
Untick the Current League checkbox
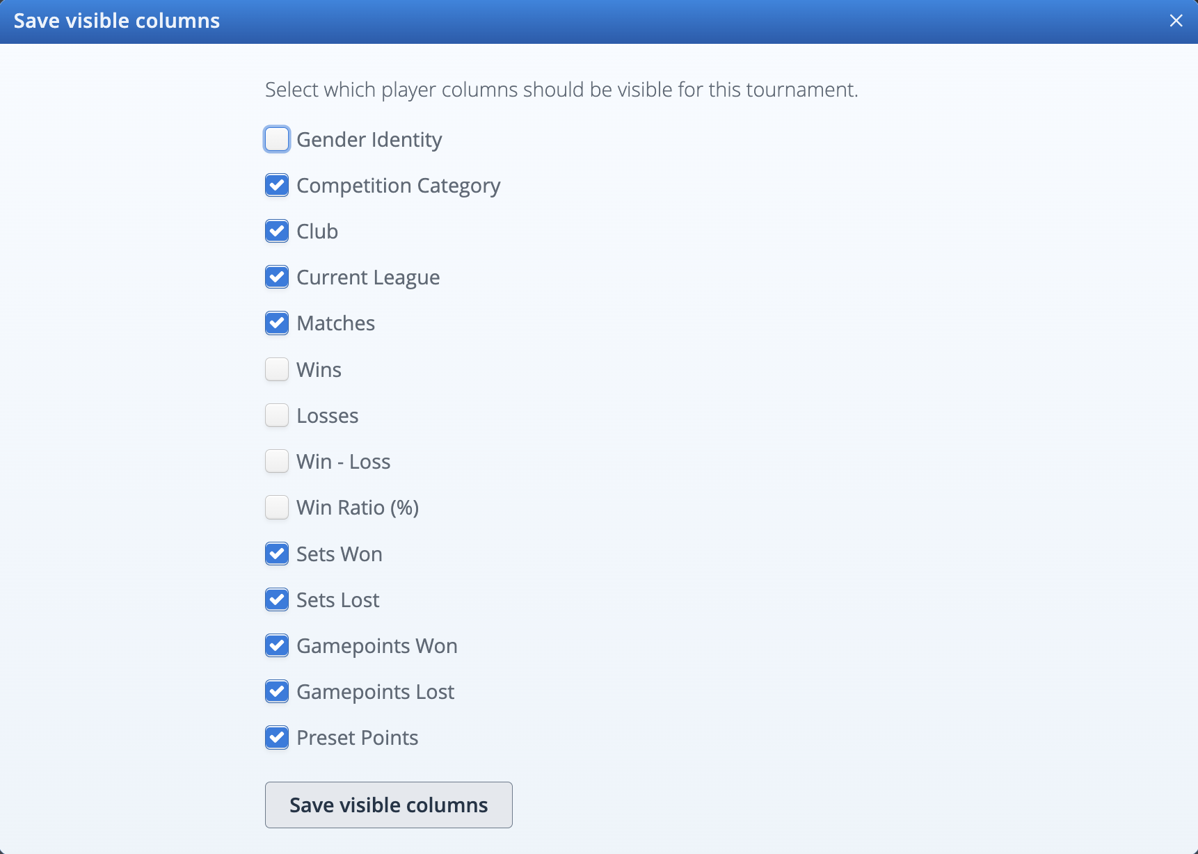coord(277,277)
